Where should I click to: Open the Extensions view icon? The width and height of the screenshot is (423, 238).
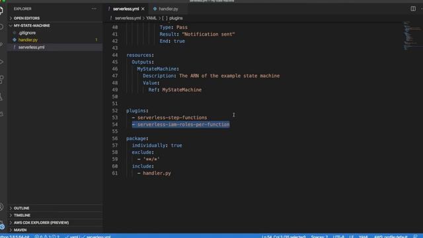[x=1, y=79]
